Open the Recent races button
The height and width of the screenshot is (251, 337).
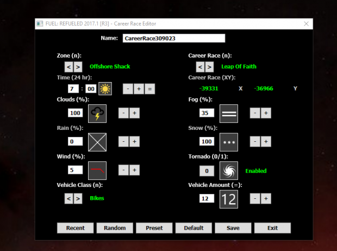pyautogui.click(x=75, y=228)
